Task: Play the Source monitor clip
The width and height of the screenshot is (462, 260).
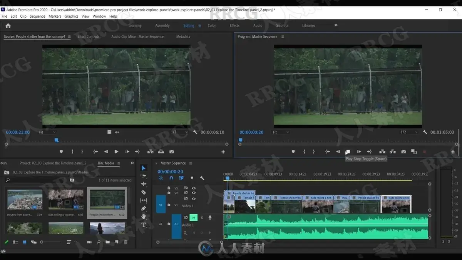Action: pos(116,152)
